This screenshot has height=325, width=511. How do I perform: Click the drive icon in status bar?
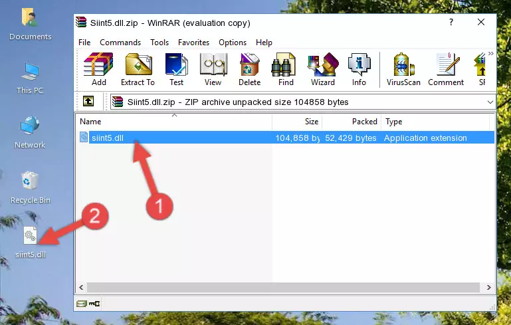(x=82, y=304)
